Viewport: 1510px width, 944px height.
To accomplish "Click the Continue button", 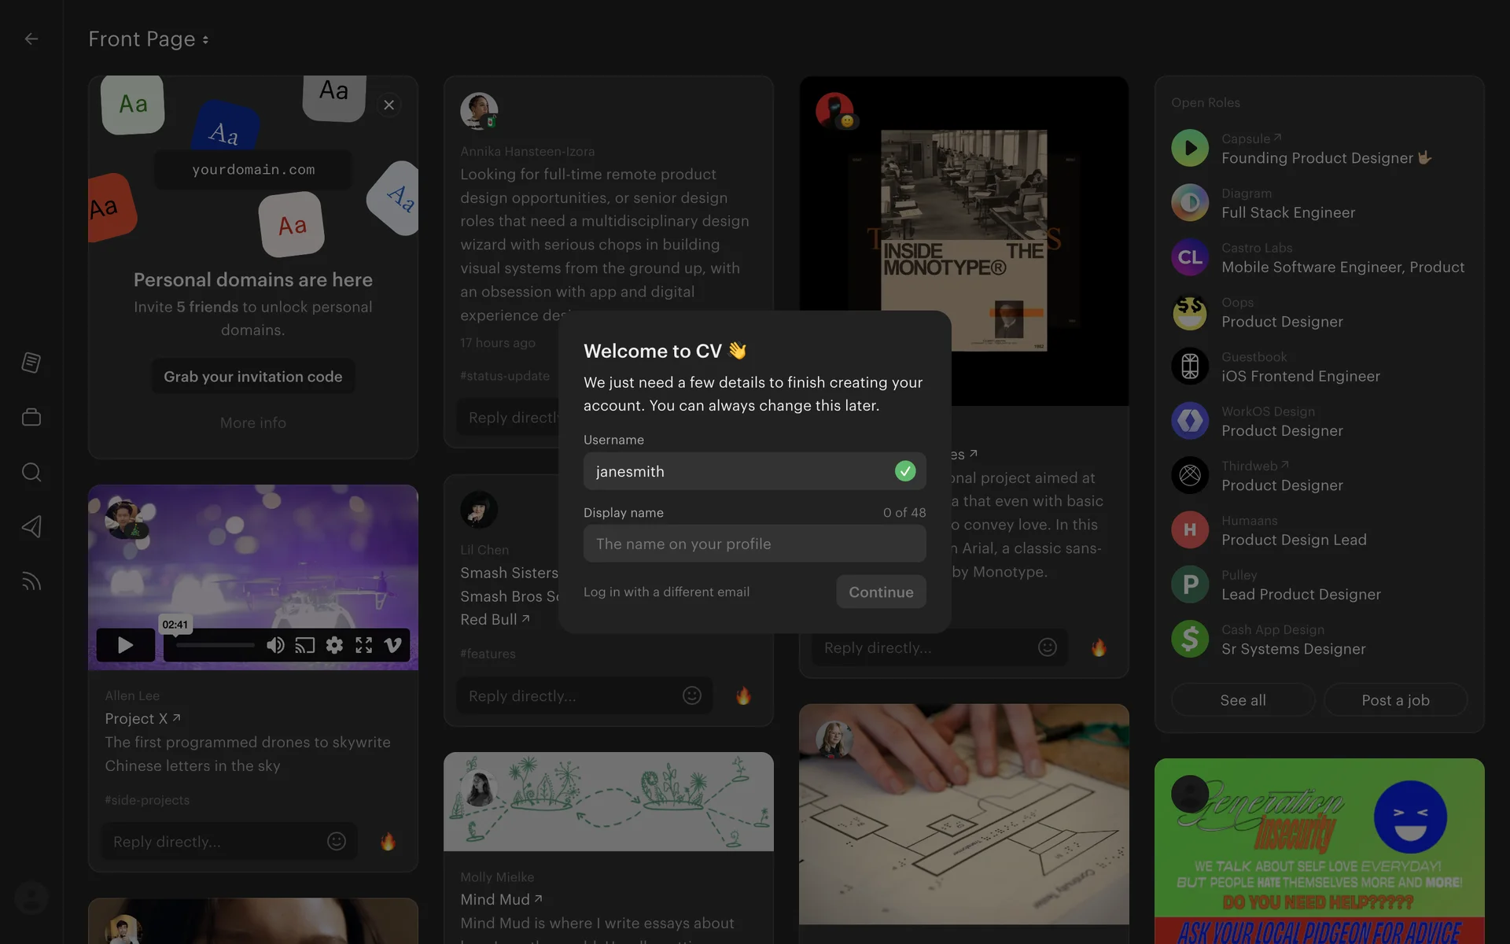I will point(881,592).
